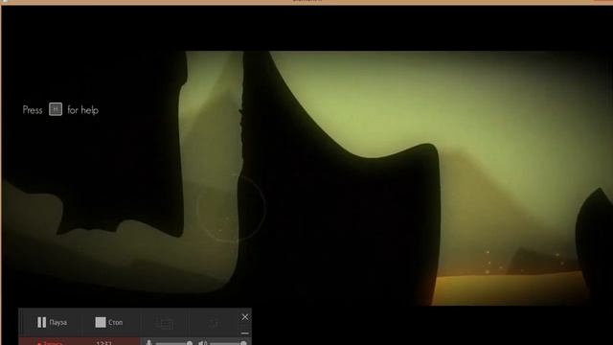
Task: Click the speaker icon in recorder panel
Action: pos(202,343)
